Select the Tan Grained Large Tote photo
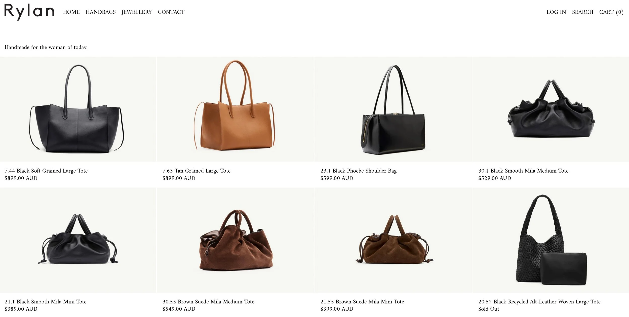Screen dimensions: 629x317 (235, 109)
